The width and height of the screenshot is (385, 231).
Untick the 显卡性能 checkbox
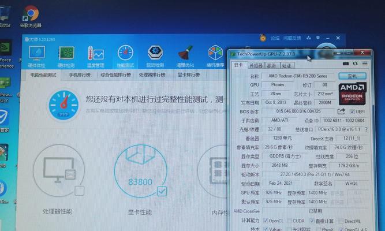click(162, 191)
